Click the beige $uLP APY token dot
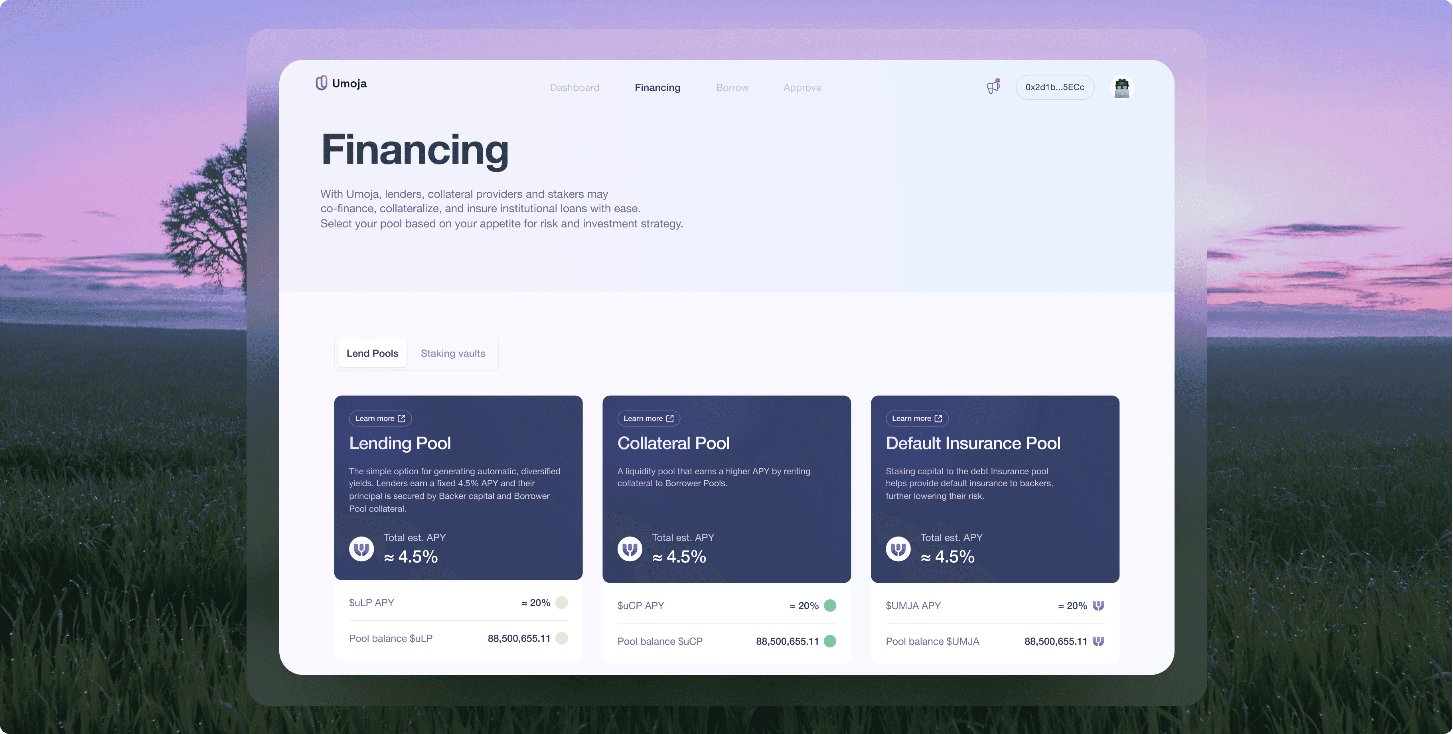The height and width of the screenshot is (734, 1453). 561,602
